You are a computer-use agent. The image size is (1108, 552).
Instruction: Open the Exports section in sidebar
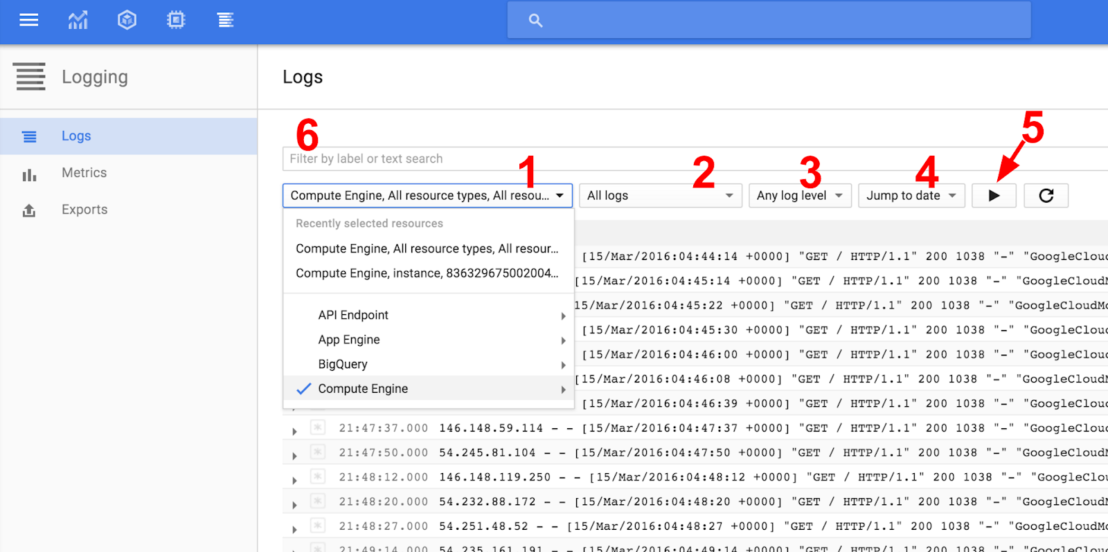point(84,210)
